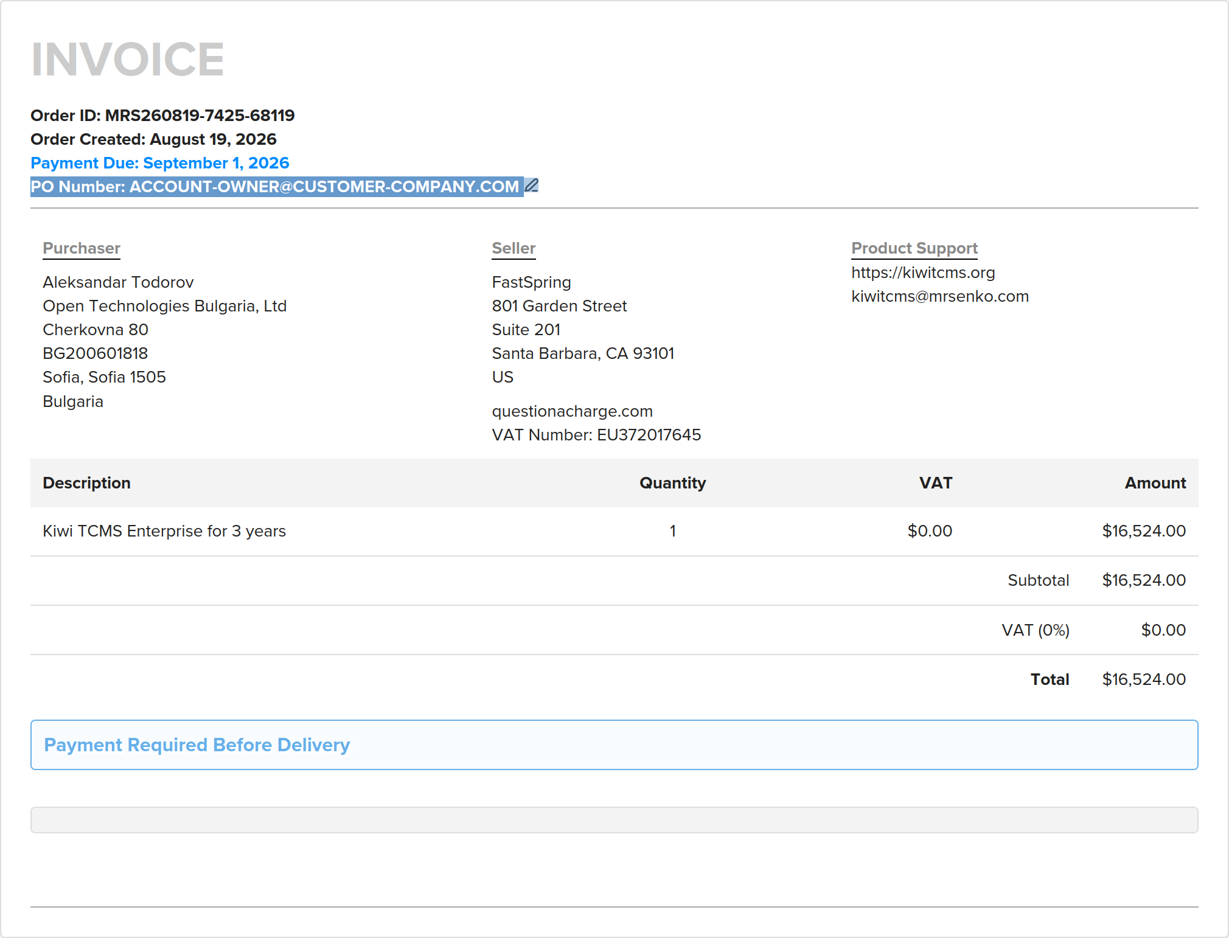Click the $16,524.00 amount in item row
Image resolution: width=1229 pixels, height=938 pixels.
pos(1144,531)
